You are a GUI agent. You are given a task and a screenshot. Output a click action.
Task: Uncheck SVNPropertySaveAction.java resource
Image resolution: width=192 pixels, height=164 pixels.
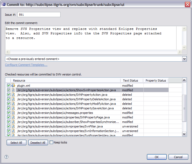click(x=9, y=108)
